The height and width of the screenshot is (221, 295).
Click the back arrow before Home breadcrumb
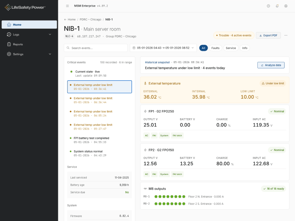pos(65,20)
